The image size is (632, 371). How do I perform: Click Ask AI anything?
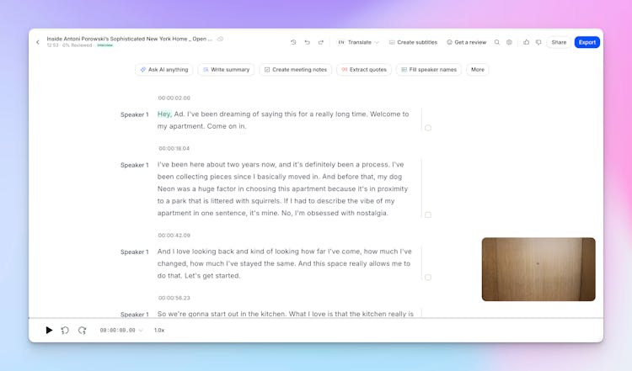[x=164, y=70]
